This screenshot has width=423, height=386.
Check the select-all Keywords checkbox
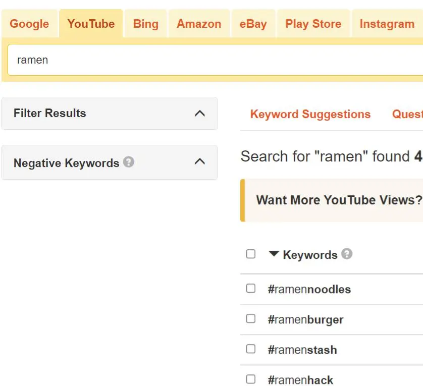point(250,254)
